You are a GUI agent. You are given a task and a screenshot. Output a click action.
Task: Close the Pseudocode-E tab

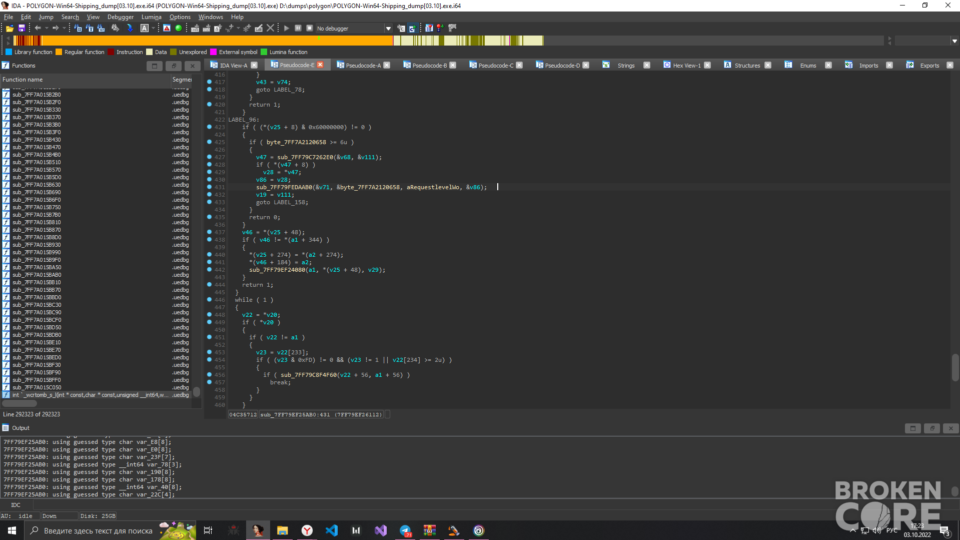coord(320,65)
